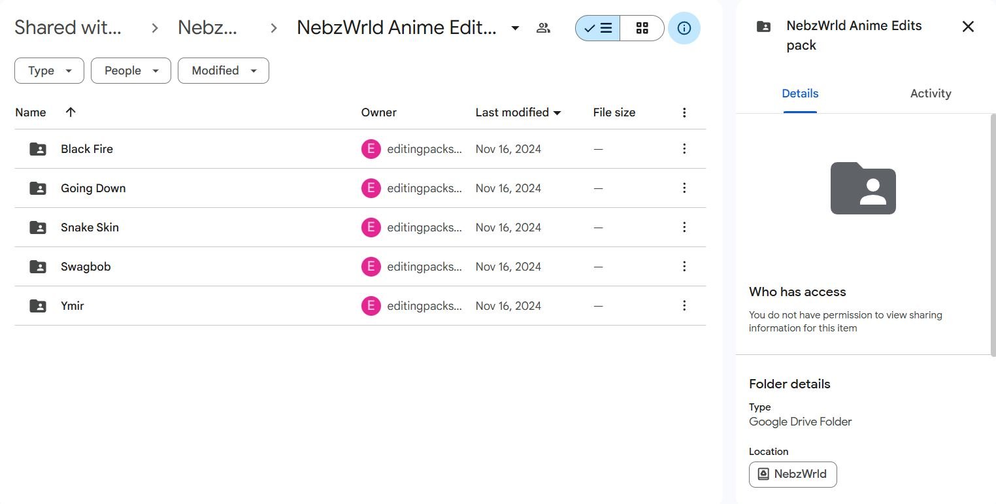Select the Black Fire folder name
Screen dimensions: 996x504
87,149
